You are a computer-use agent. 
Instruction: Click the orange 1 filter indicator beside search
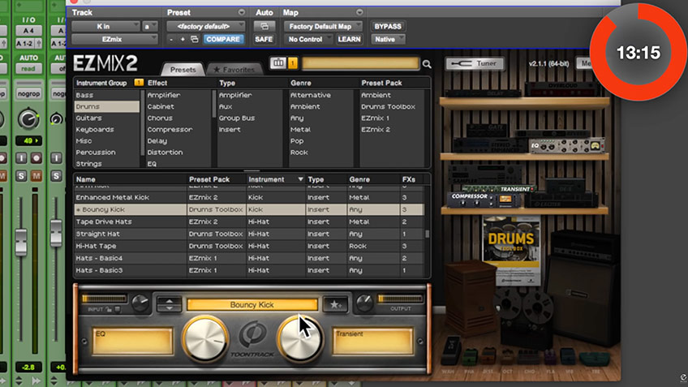coord(293,63)
